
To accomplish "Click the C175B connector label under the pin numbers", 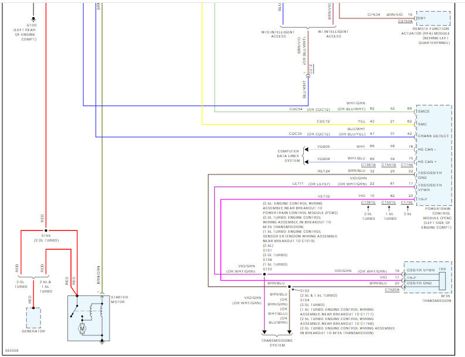I will point(407,165).
